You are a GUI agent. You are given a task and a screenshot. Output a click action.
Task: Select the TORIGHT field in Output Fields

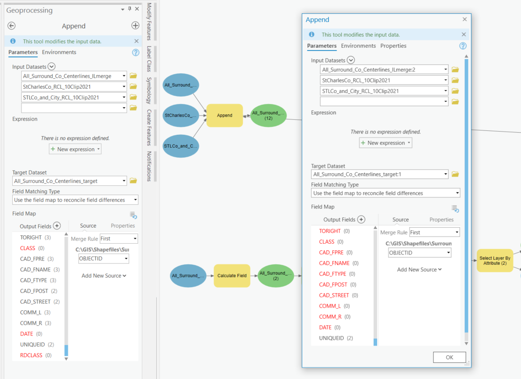pyautogui.click(x=329, y=231)
